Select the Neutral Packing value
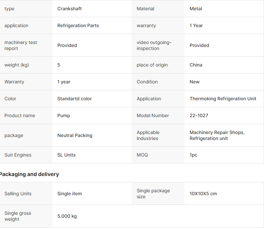 75,135
